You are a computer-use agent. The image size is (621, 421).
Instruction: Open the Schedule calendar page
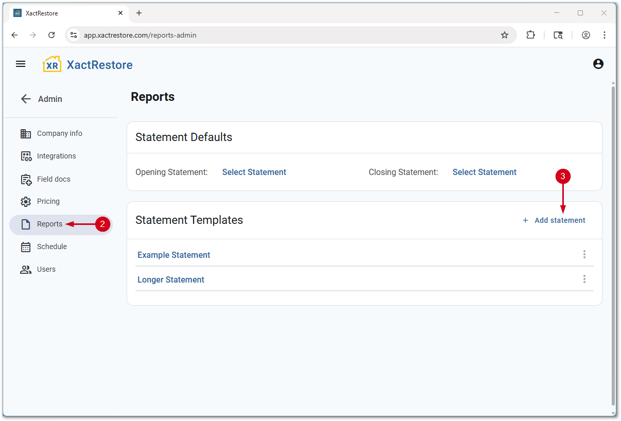click(x=51, y=247)
